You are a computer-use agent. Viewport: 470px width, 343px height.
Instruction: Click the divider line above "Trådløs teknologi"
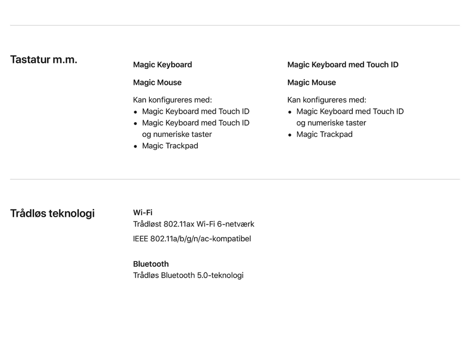pyautogui.click(x=235, y=179)
